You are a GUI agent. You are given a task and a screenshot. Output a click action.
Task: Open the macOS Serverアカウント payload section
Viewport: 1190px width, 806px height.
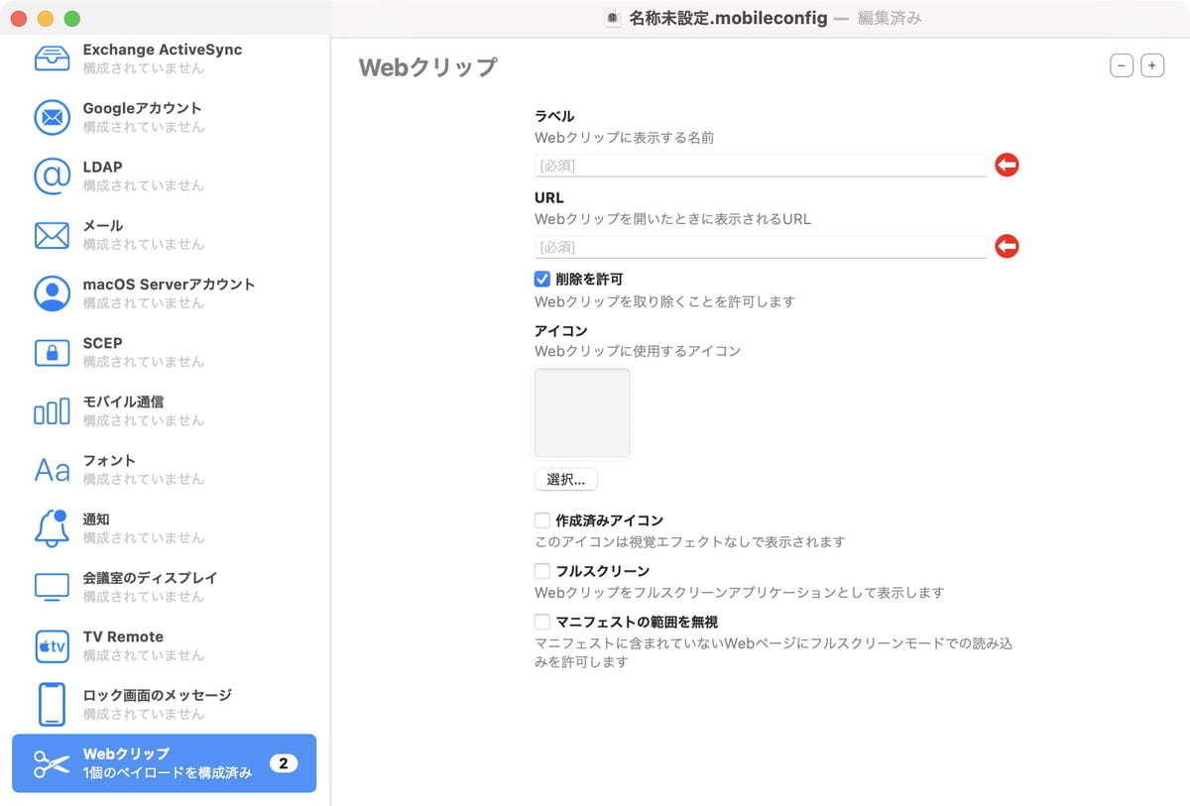pyautogui.click(x=165, y=293)
